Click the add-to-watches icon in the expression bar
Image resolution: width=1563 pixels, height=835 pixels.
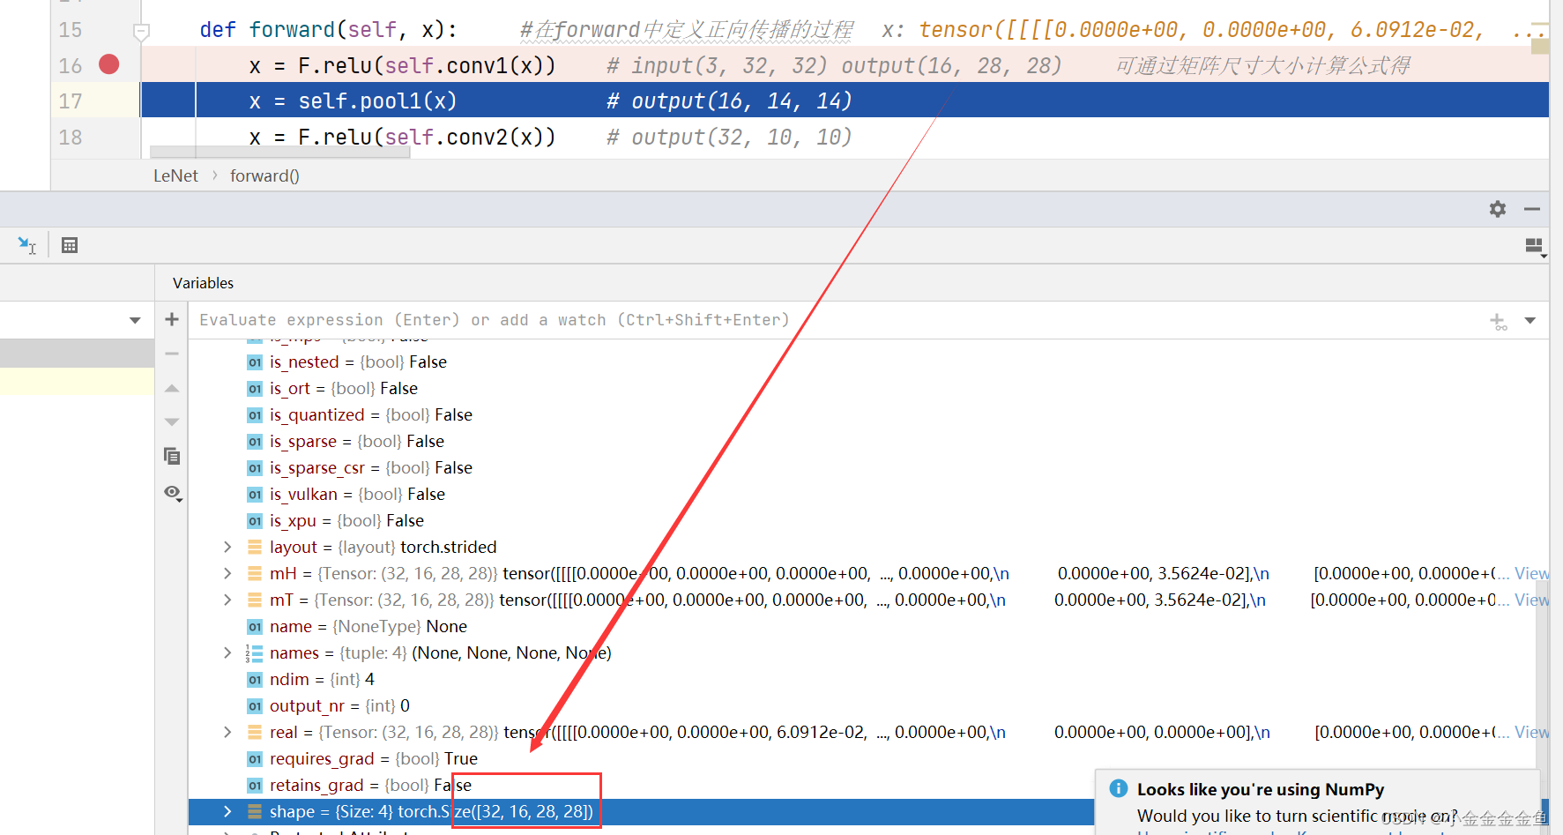pyautogui.click(x=1499, y=321)
